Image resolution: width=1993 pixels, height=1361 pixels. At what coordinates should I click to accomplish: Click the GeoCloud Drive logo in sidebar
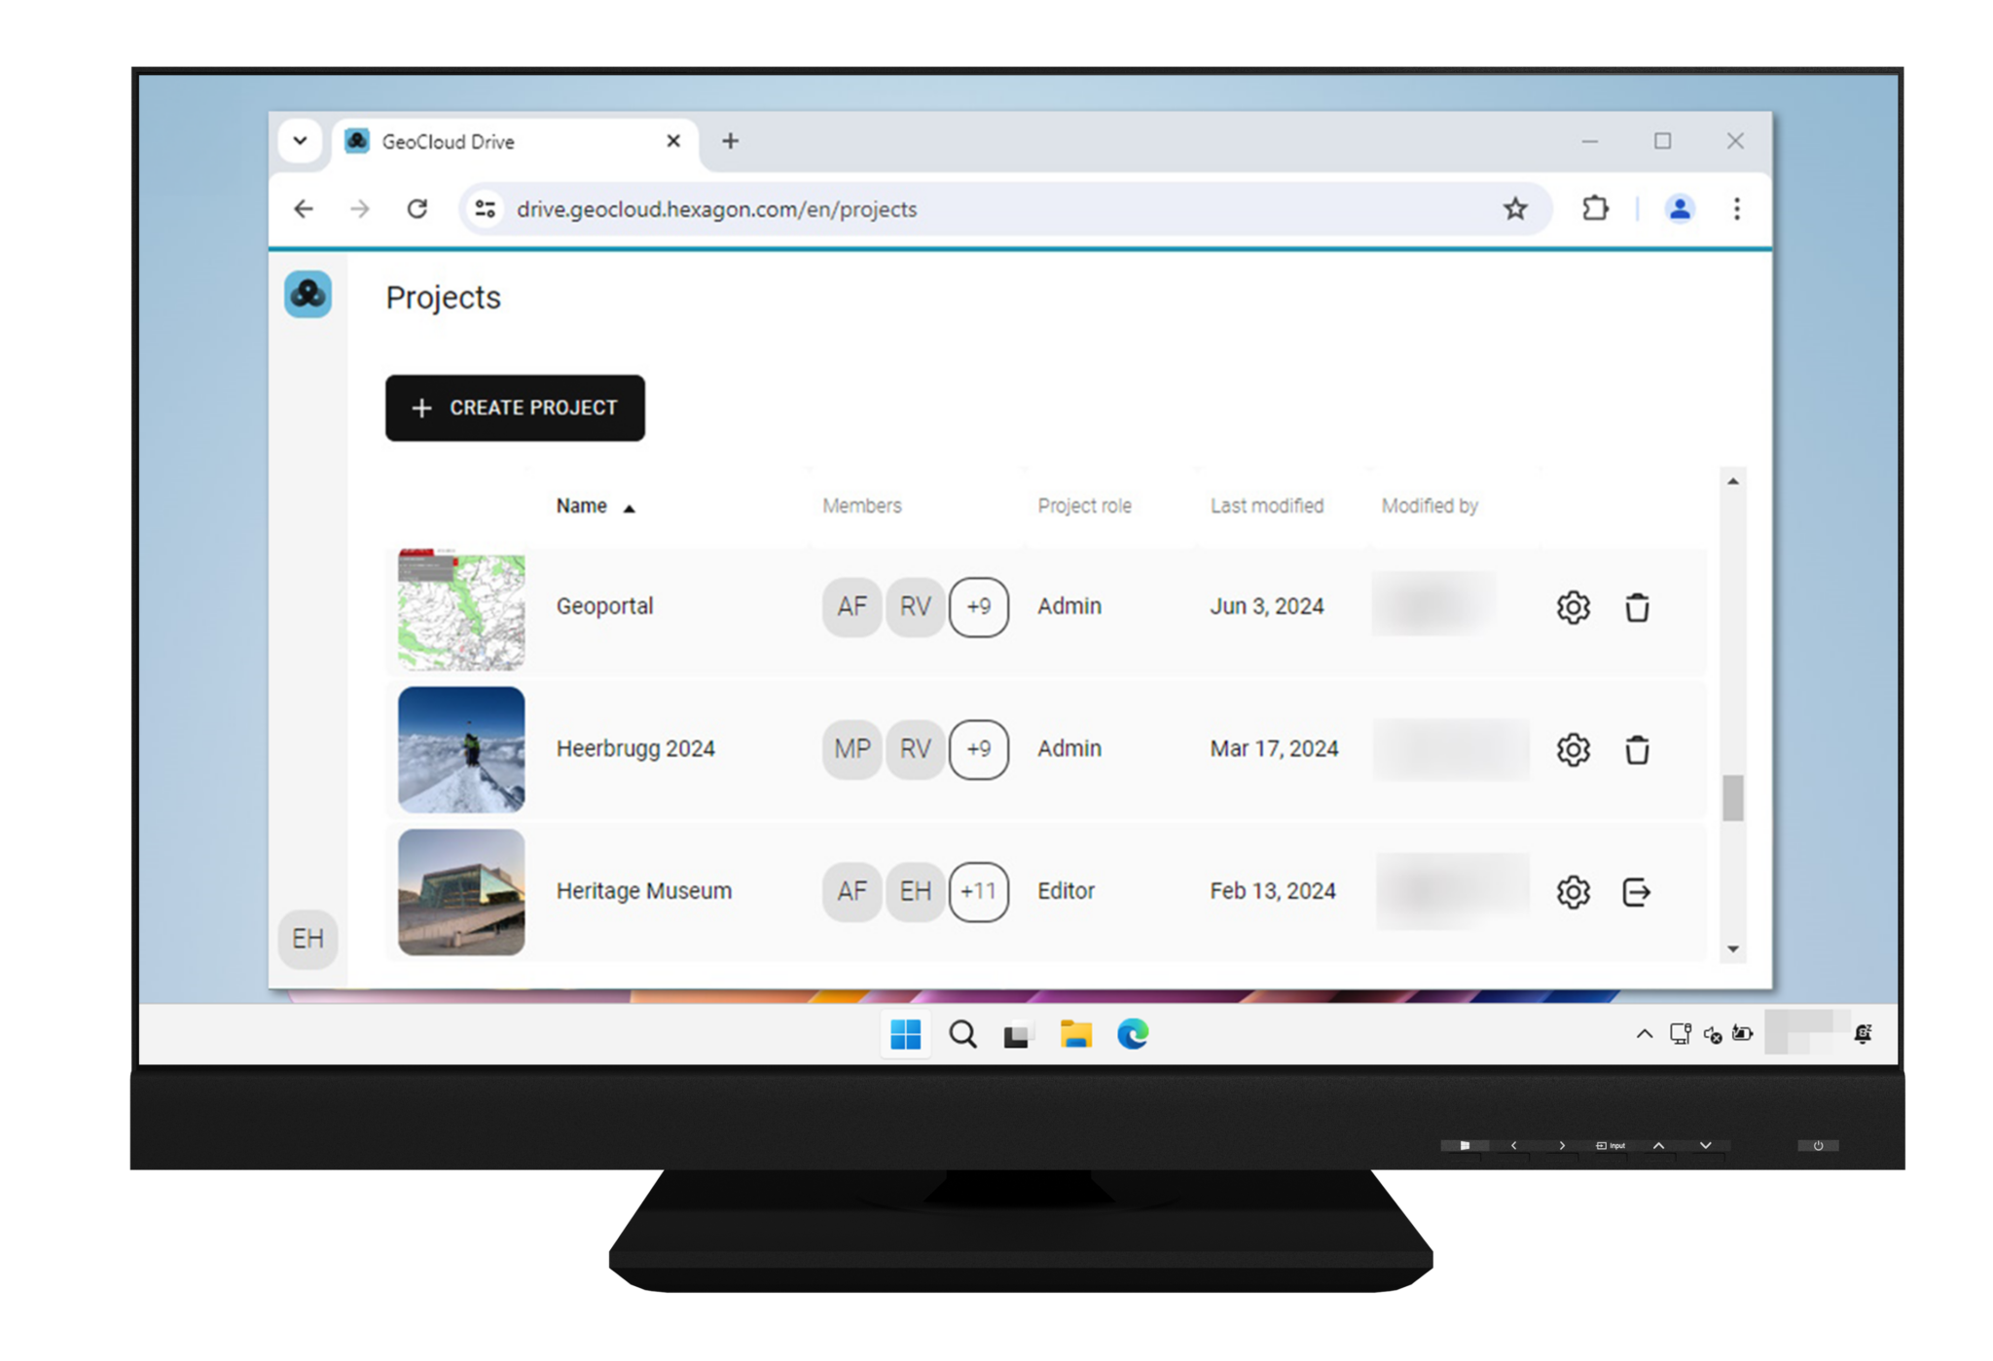click(x=308, y=294)
